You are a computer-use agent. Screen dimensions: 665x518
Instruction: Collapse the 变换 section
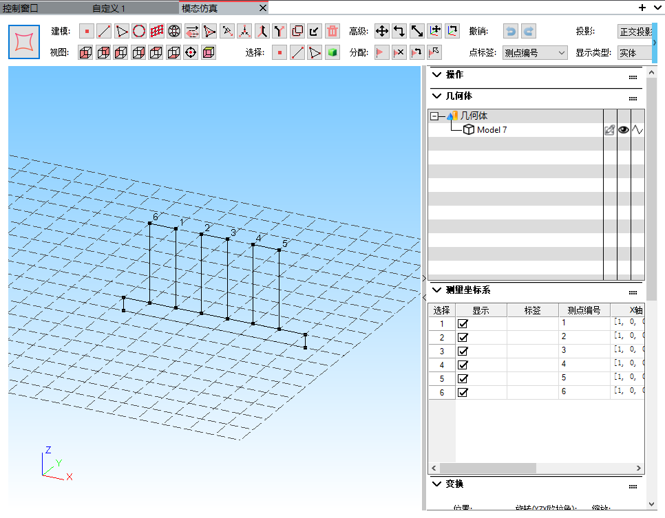point(436,484)
